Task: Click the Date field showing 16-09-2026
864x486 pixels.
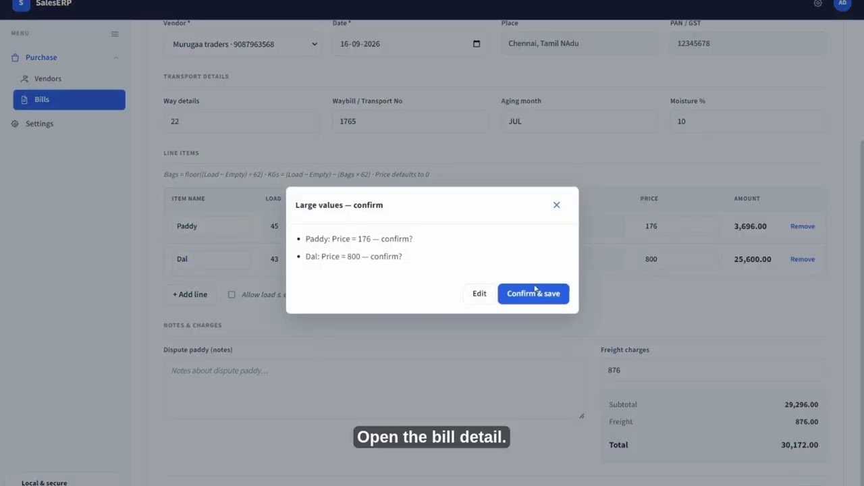Action: point(410,44)
